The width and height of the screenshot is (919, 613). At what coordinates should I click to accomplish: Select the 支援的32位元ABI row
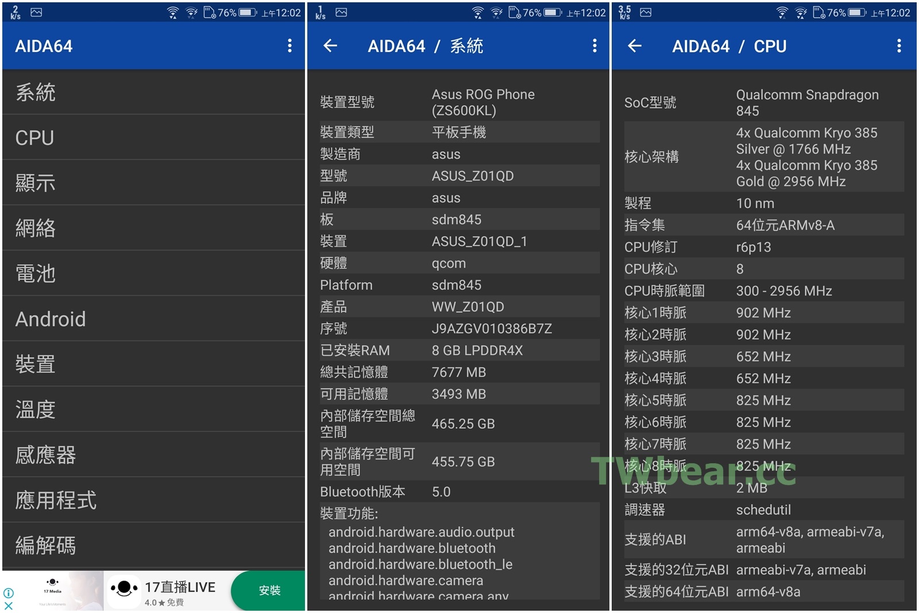pyautogui.click(x=764, y=569)
